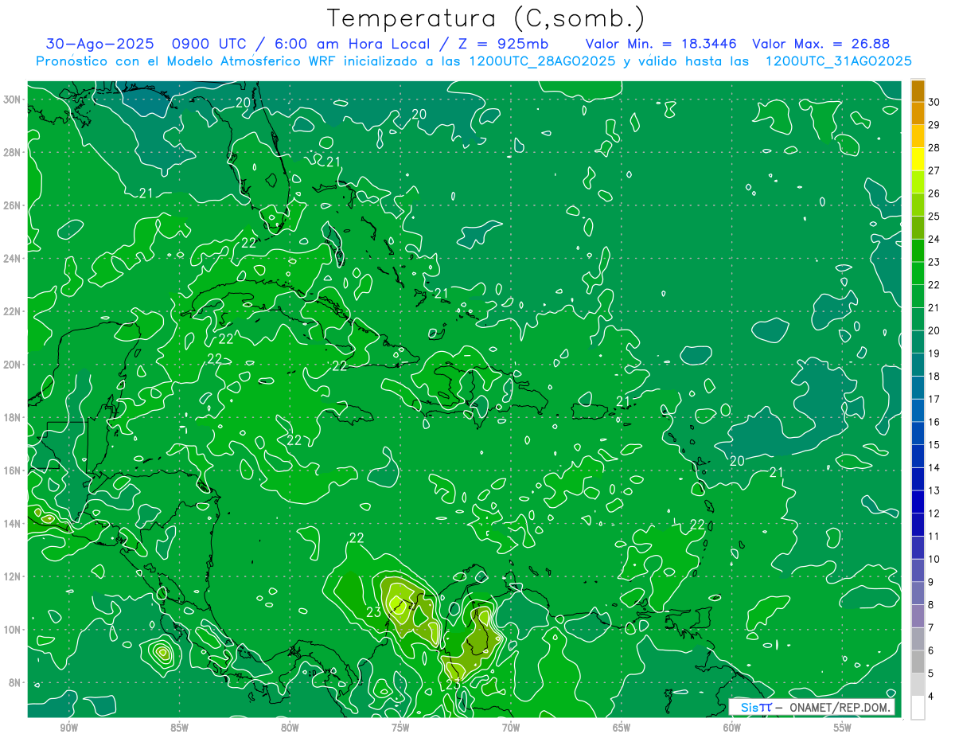This screenshot has width=955, height=738.
Task: Click colorbar label "12"
Action: point(934,513)
